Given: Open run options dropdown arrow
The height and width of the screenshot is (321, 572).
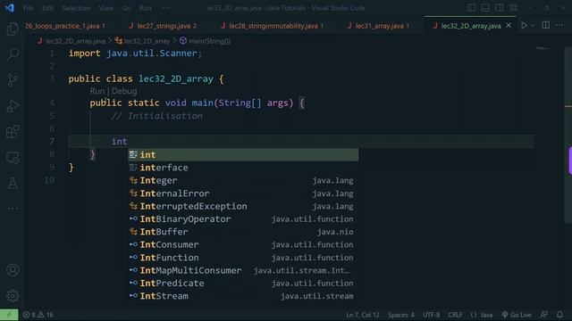Looking at the screenshot, I should tap(534, 26).
